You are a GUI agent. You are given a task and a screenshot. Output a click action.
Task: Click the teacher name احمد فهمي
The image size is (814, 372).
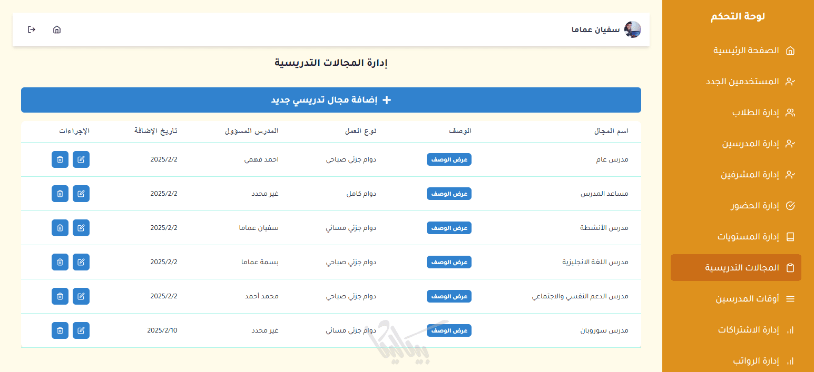tap(261, 159)
